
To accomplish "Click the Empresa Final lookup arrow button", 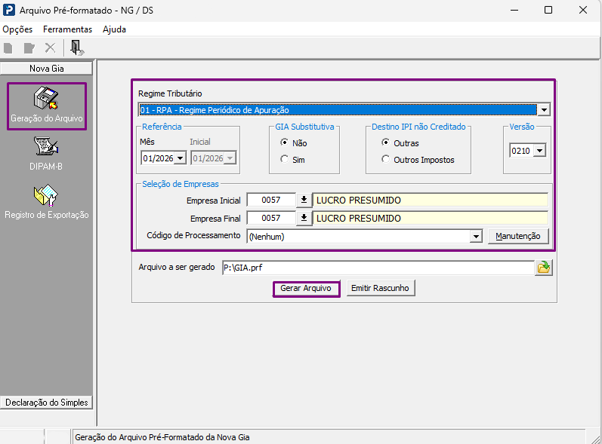I will (304, 218).
